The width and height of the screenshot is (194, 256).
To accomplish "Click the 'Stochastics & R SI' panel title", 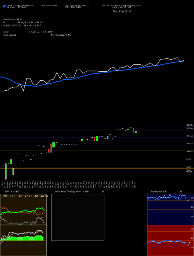I will (x=166, y=192).
